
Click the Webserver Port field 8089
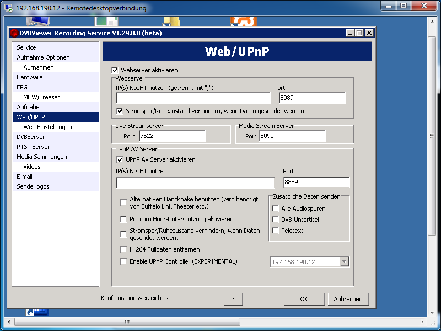tap(312, 98)
